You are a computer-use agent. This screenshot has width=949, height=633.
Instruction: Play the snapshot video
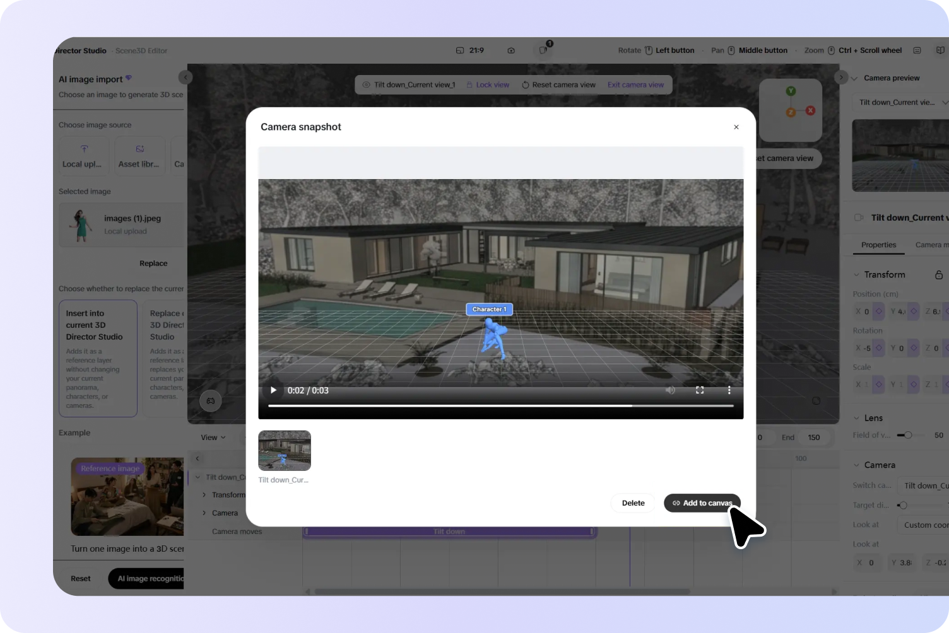tap(273, 390)
